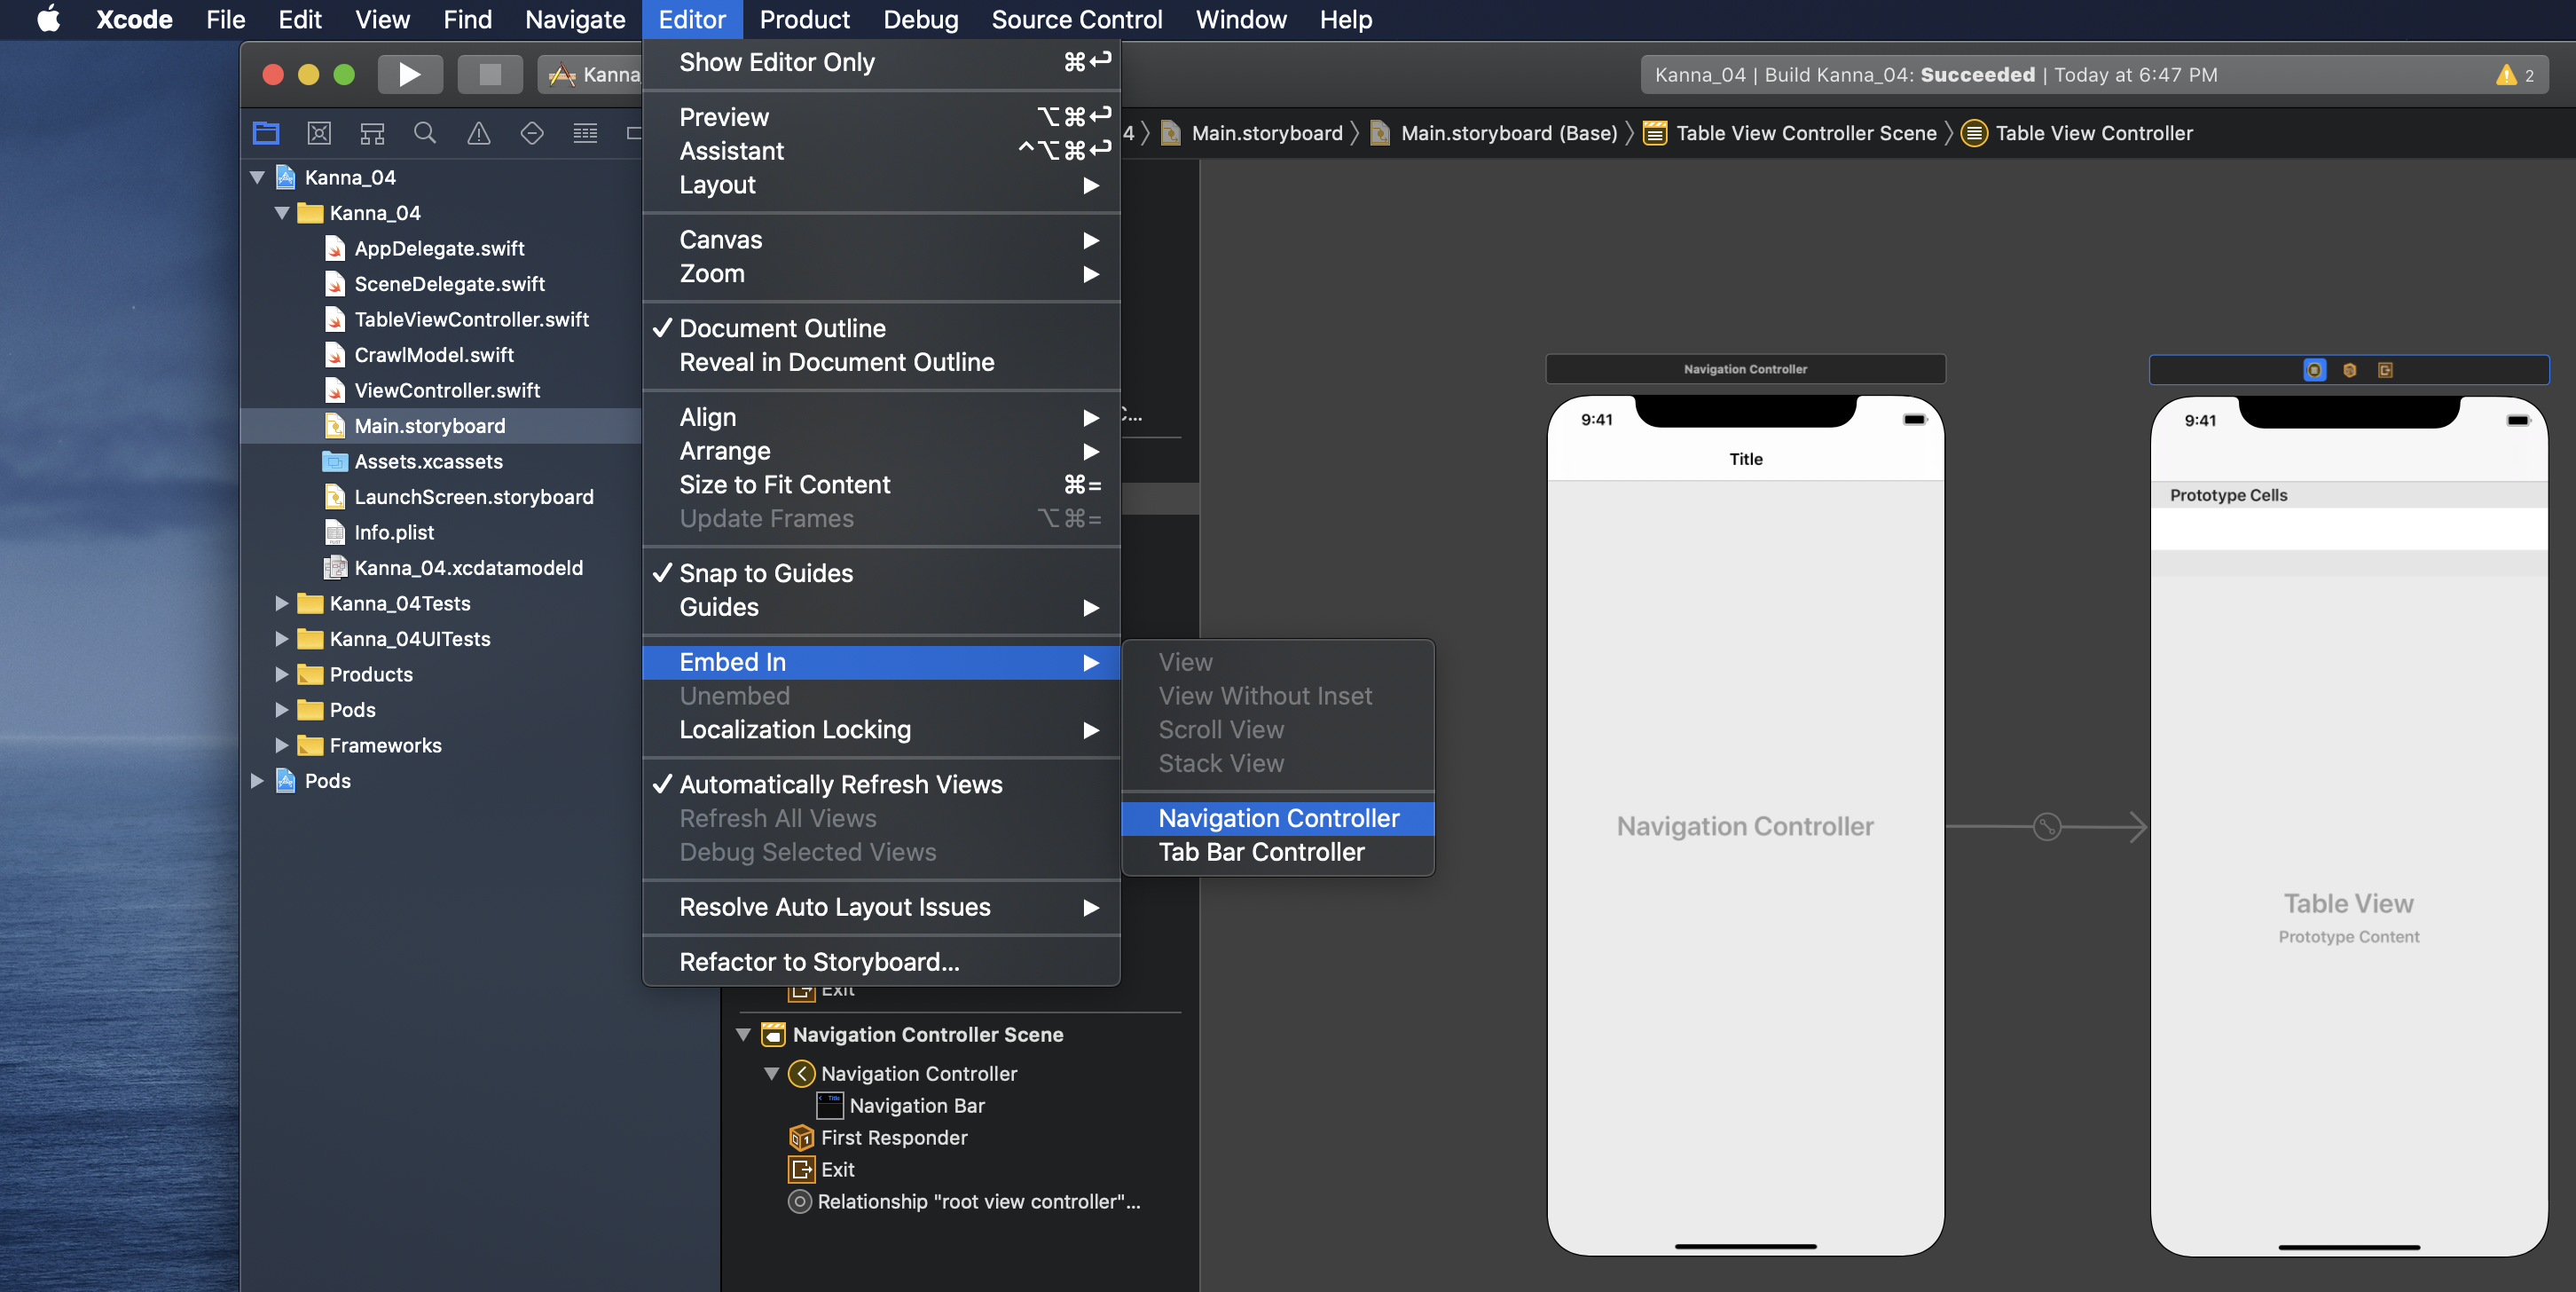Open the Symbol navigator icon
Viewport: 2576px width, 1292px height.
tap(372, 133)
